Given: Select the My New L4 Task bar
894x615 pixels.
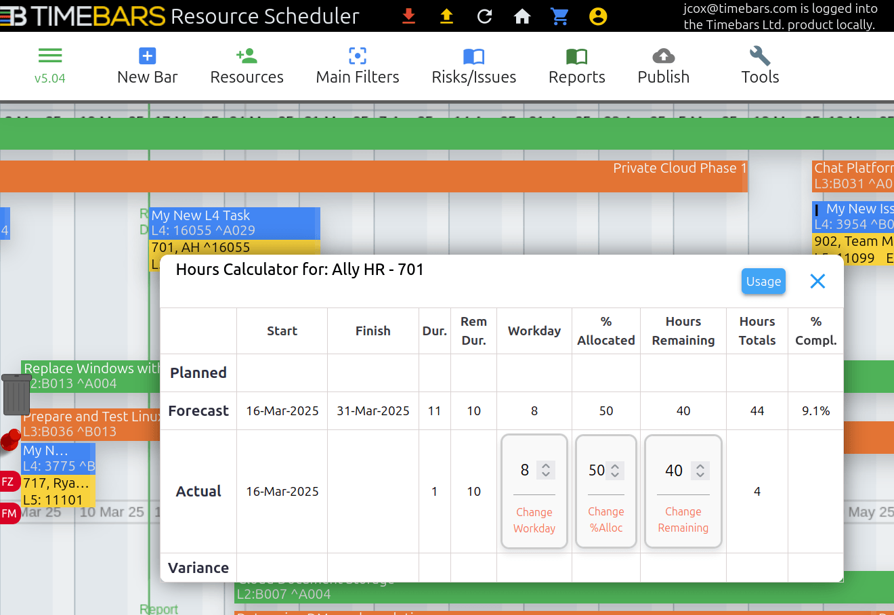Looking at the screenshot, I should [x=234, y=223].
